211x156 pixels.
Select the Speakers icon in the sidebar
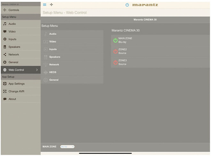pos(5,47)
